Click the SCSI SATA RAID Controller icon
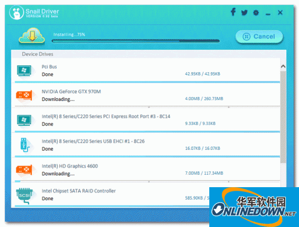This screenshot has height=227, width=299. (24, 196)
